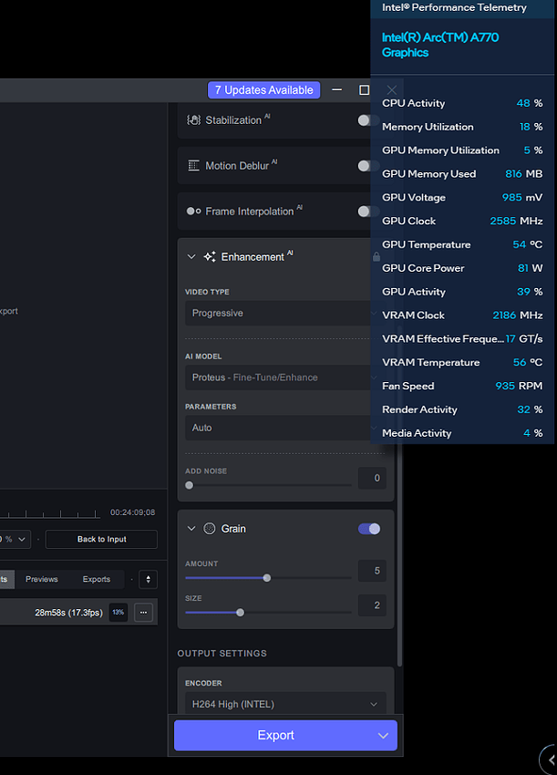Viewport: 557px width, 775px height.
Task: Click the Grain circle icon
Action: click(x=210, y=529)
